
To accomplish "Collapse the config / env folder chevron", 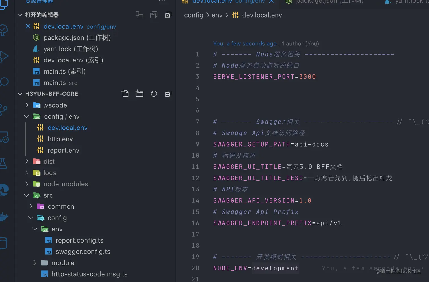I will click(27, 116).
